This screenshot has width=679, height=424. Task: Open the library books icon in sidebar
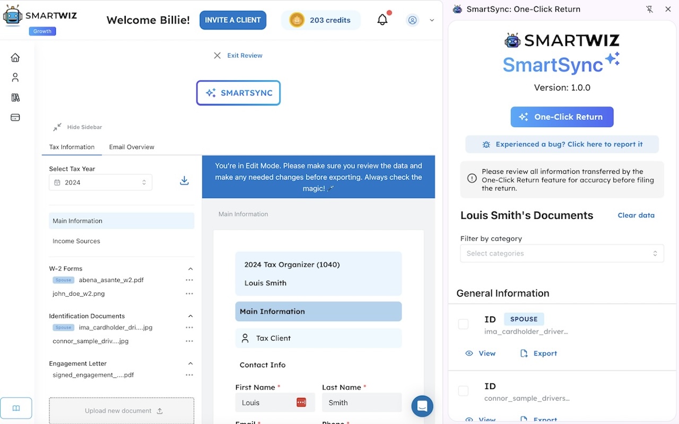15,98
